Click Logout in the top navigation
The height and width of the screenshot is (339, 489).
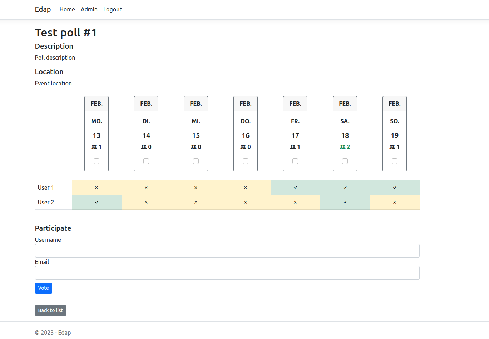[112, 9]
